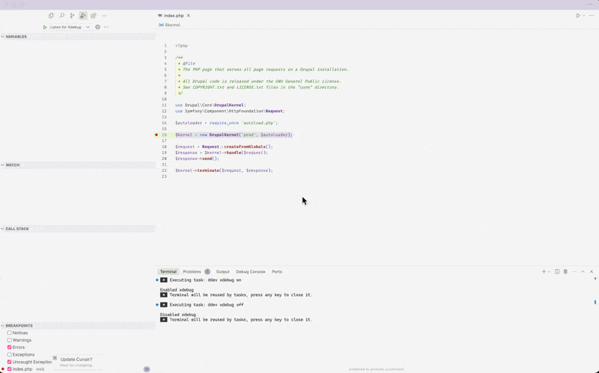Screen dimensions: 599x373
Task: Click the $kernel breadcrumb item
Action: 172,25
